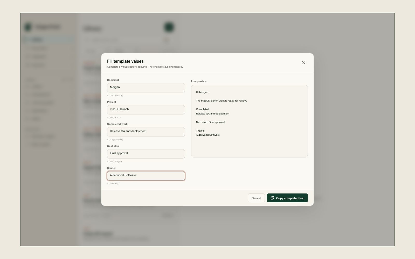Copy completed text button
The image size is (415, 259).
pos(287,198)
